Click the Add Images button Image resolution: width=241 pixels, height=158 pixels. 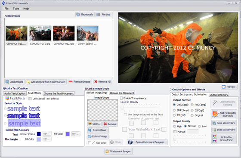point(15,82)
